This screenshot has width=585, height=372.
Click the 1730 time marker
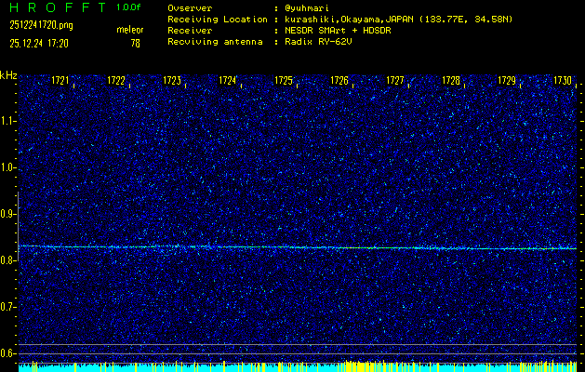563,81
